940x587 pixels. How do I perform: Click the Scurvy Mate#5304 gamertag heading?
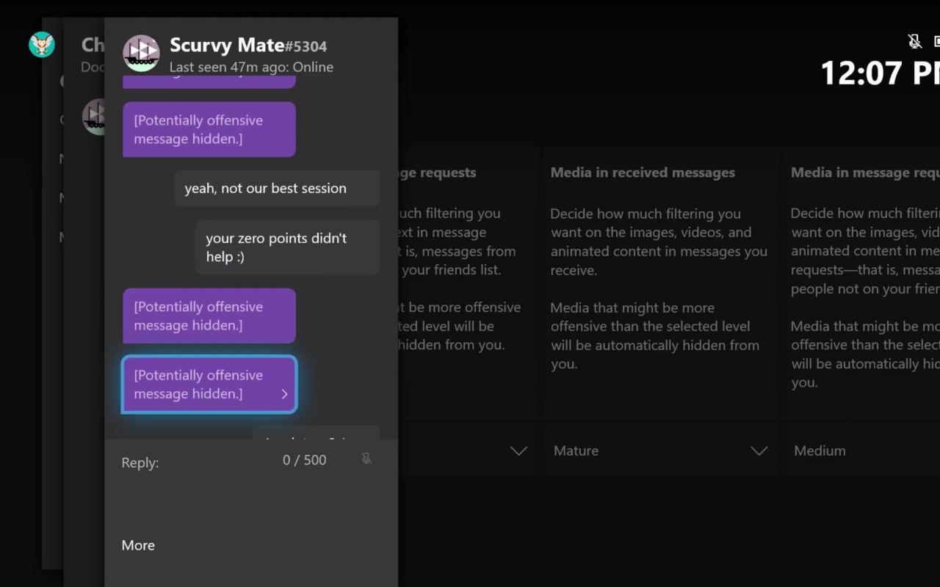(247, 45)
